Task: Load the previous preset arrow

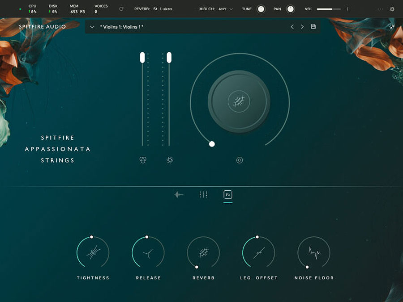Action: 292,27
